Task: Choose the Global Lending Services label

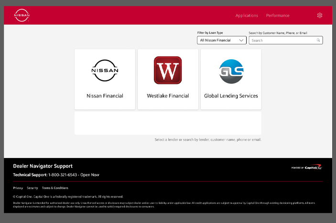Action: (x=231, y=96)
